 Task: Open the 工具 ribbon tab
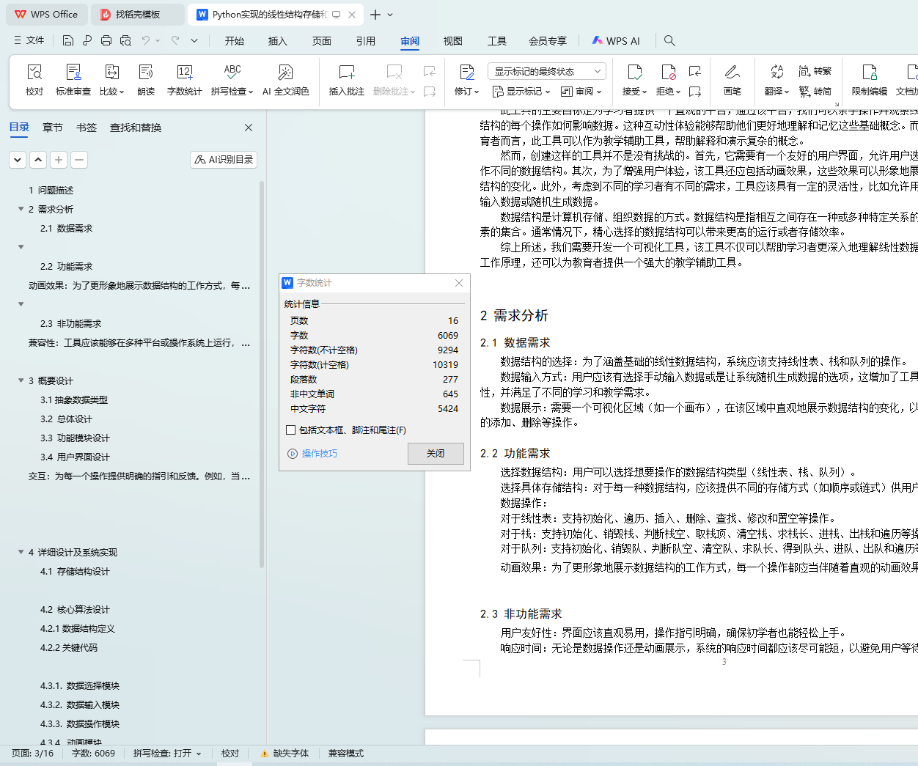pos(497,41)
